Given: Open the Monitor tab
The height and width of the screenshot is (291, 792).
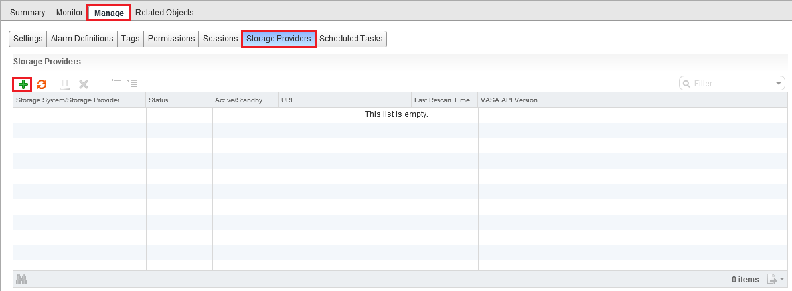Looking at the screenshot, I should pos(70,12).
